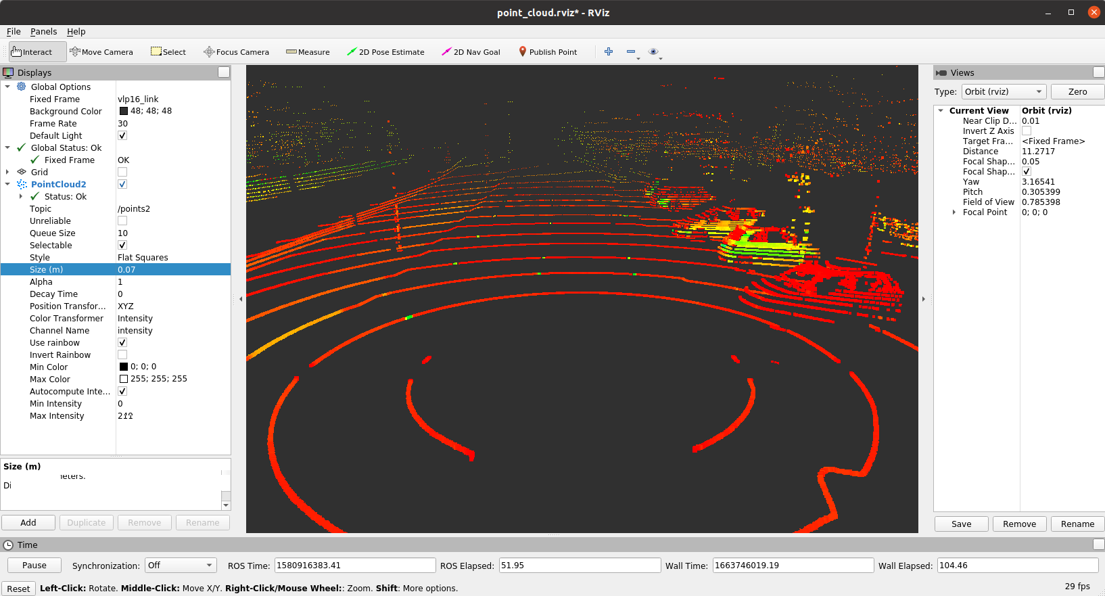This screenshot has width=1105, height=596.
Task: Click the Wall Elapsed field
Action: [1018, 566]
